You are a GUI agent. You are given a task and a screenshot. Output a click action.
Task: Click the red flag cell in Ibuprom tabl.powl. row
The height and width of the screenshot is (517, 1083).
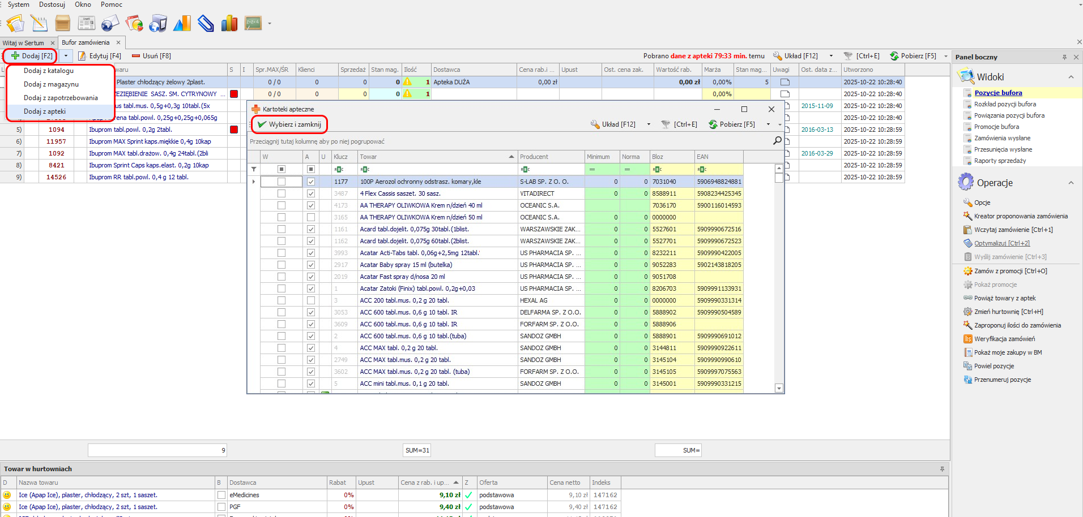(234, 130)
